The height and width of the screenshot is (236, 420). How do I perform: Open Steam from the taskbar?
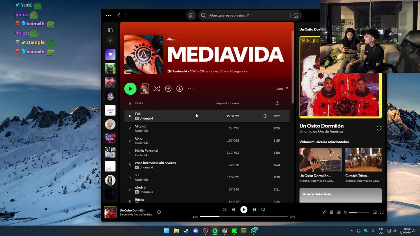point(186,231)
